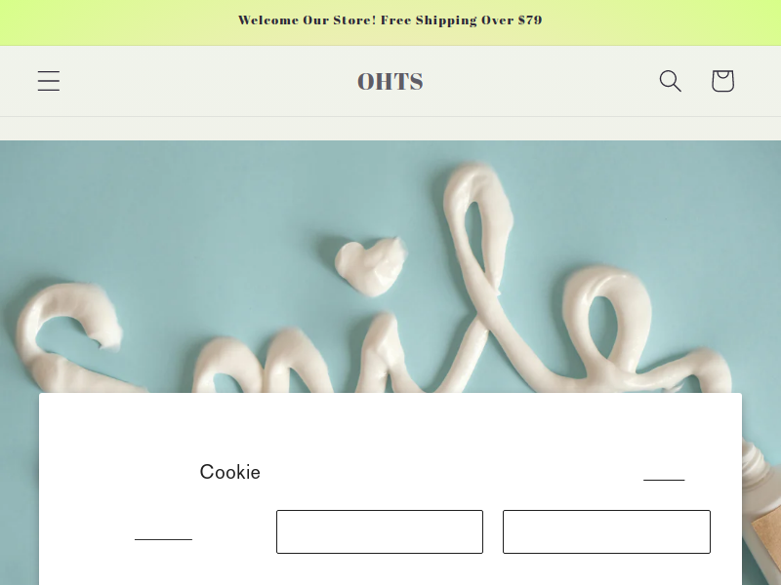Viewport: 781px width, 585px height.
Task: Click the right blank cookie banner button
Action: 606,531
